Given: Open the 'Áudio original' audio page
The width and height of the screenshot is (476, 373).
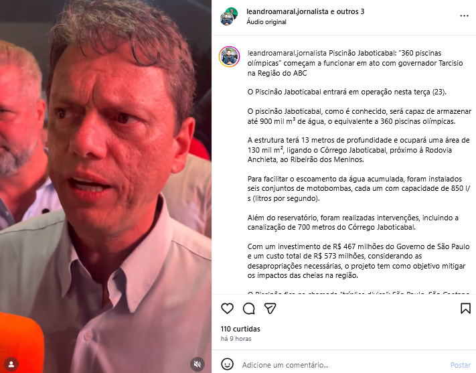Looking at the screenshot, I should (x=266, y=22).
